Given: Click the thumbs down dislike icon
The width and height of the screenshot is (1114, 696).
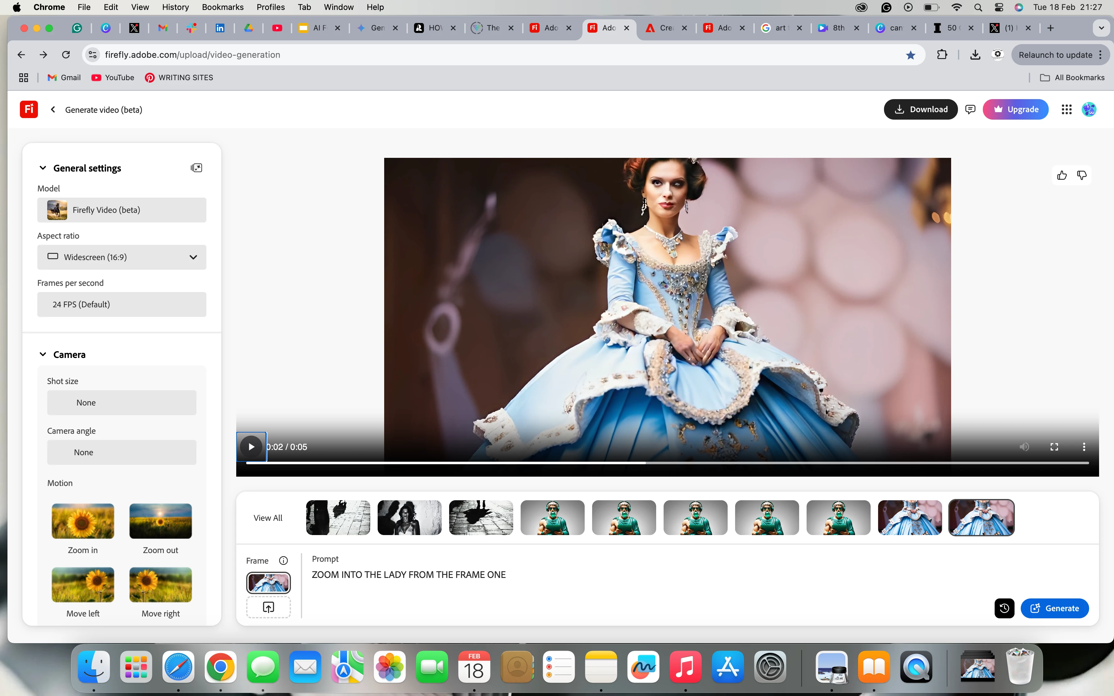Looking at the screenshot, I should pos(1082,175).
